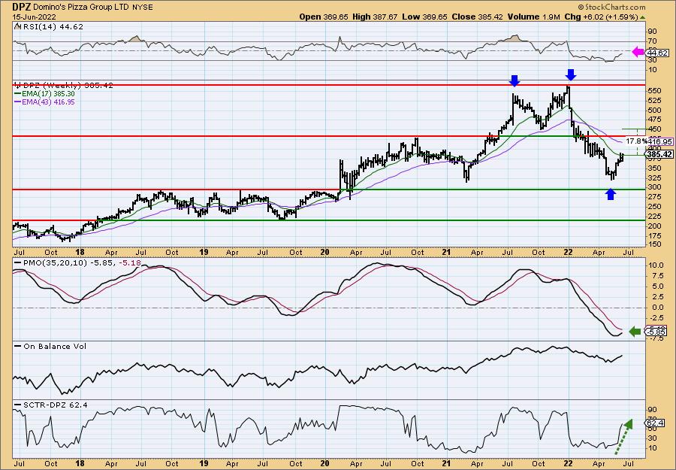Click the High 387.67 value
Screen dimensions: 676x470
(x=376, y=17)
